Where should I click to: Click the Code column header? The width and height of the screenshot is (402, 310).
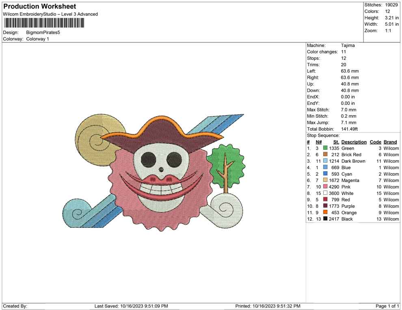click(x=375, y=142)
